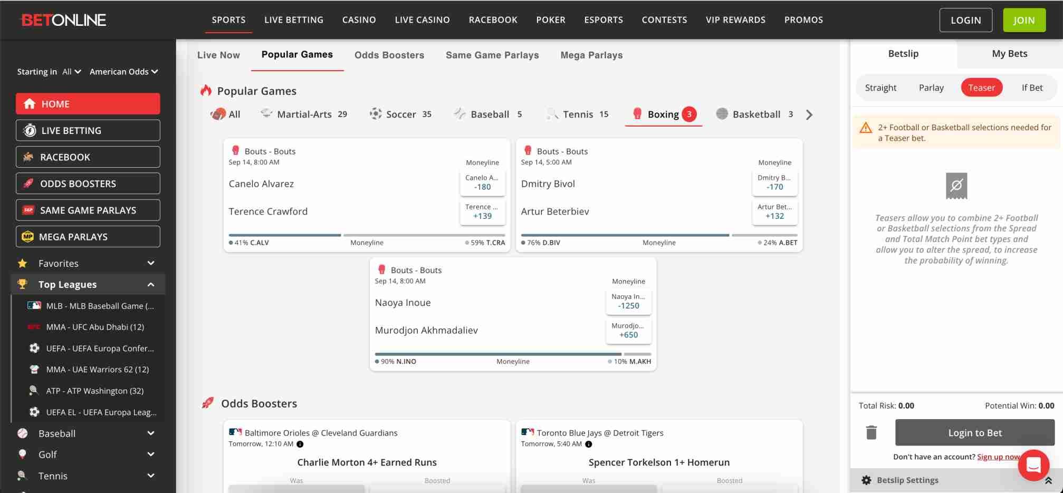Expand Betslip Settings with the double chevron
The image size is (1063, 493).
point(1048,480)
